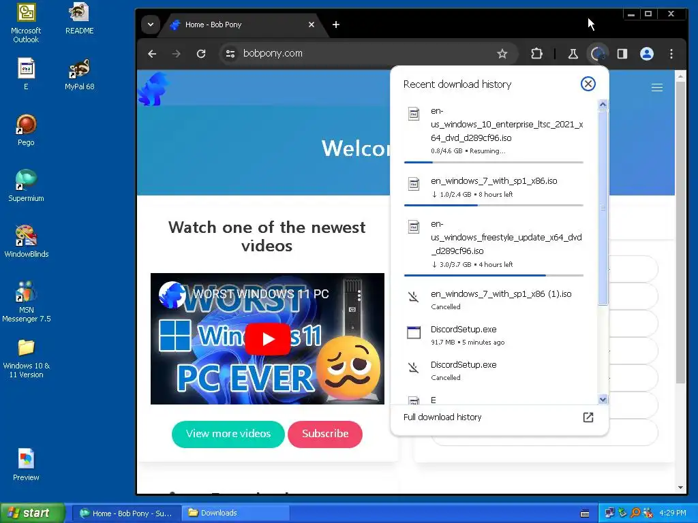Open the side panel button
The width and height of the screenshot is (698, 523).
pyautogui.click(x=622, y=54)
